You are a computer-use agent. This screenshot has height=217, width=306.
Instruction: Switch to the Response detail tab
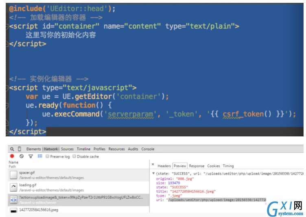coord(197,166)
